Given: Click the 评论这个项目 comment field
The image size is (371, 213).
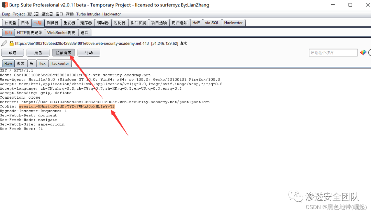Looking at the screenshot, I should (x=333, y=53).
